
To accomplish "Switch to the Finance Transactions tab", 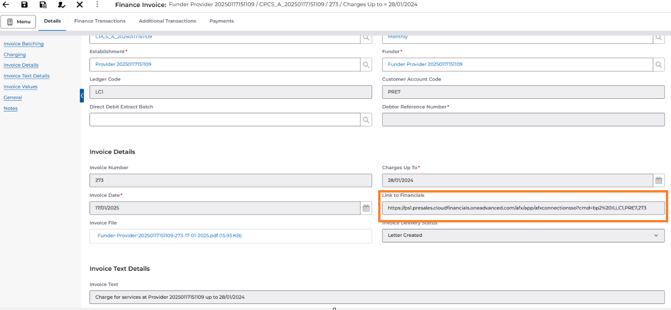I will click(x=100, y=21).
